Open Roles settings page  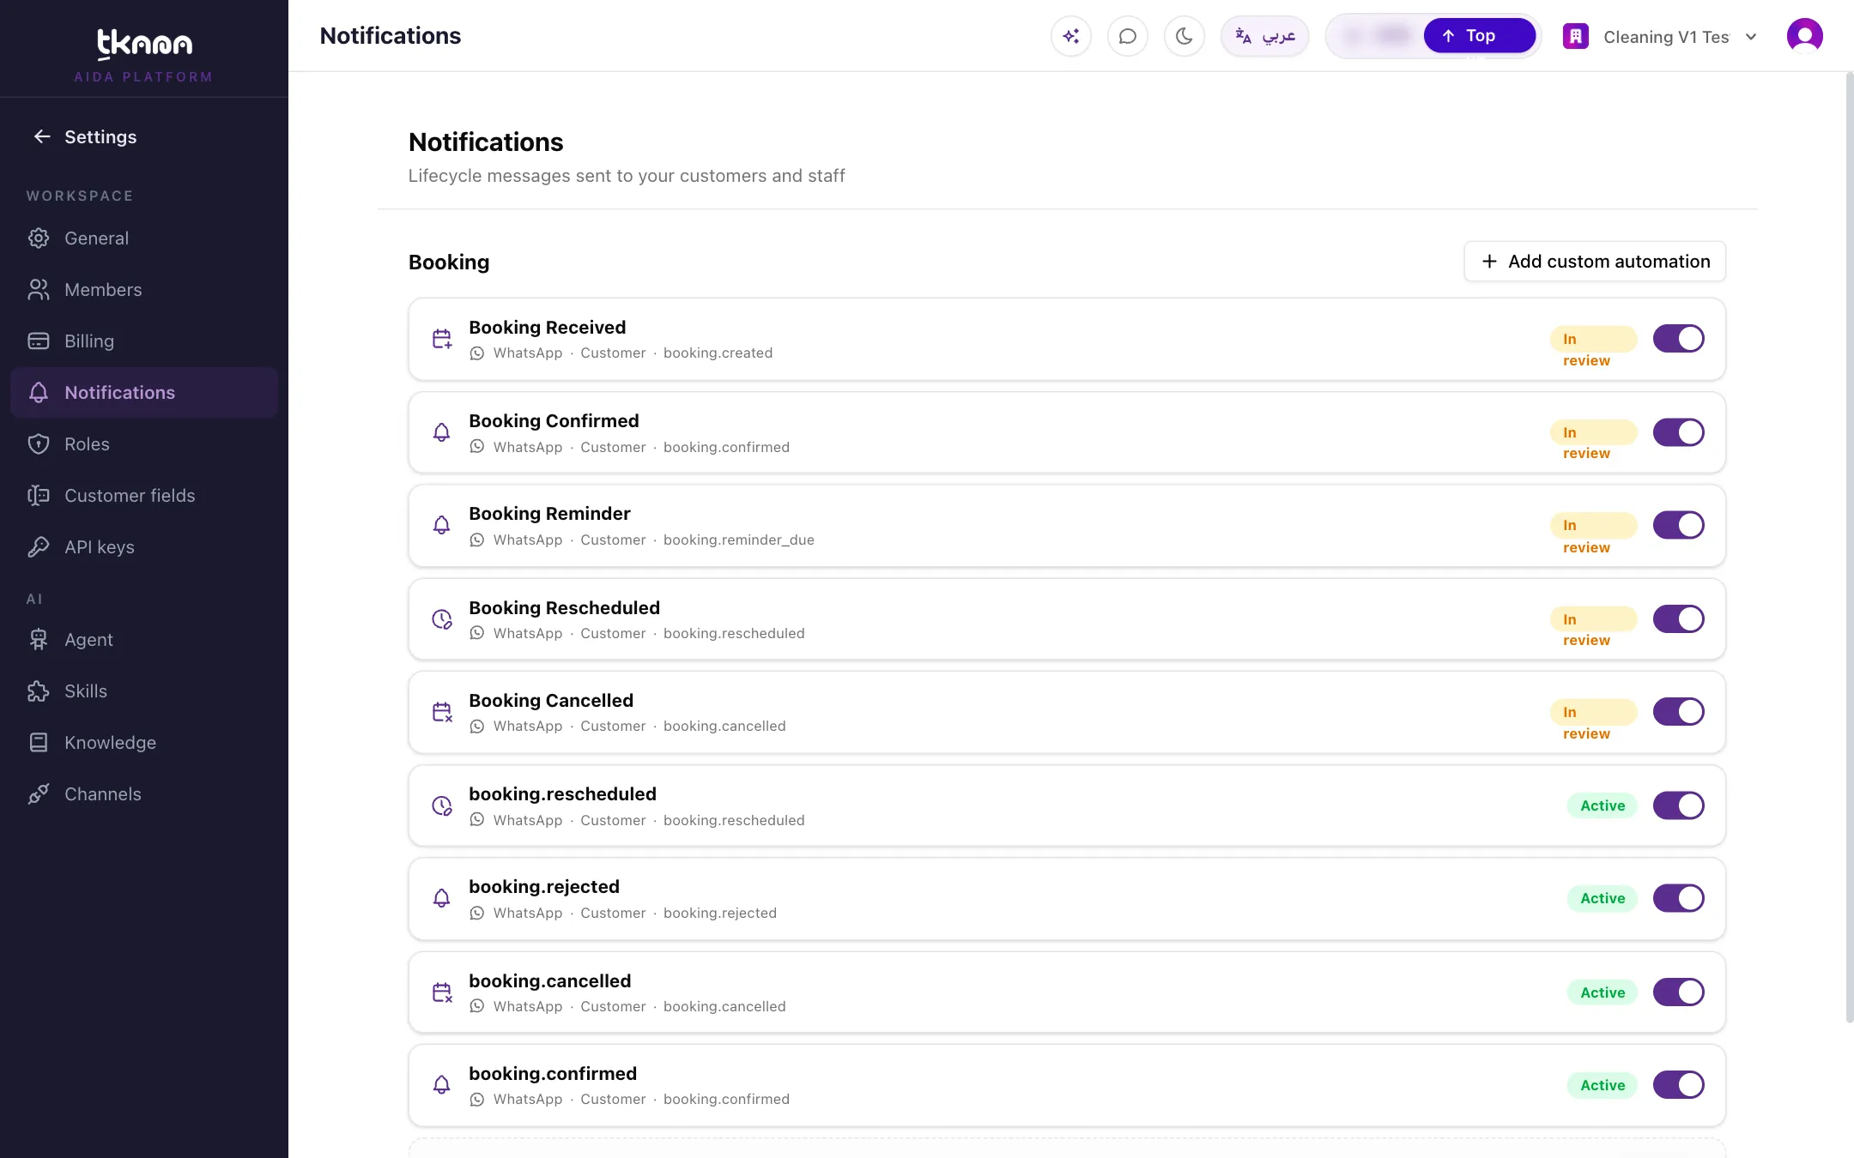(144, 444)
